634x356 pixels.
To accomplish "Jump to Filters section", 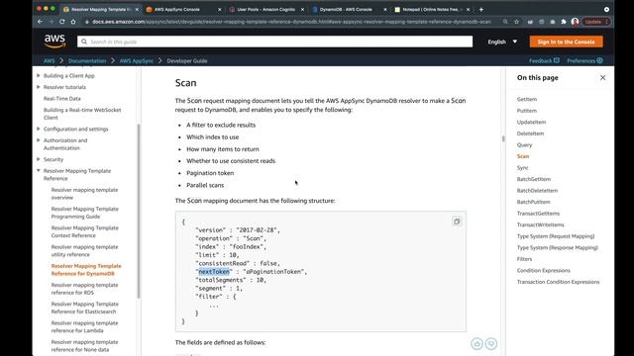I will click(524, 259).
